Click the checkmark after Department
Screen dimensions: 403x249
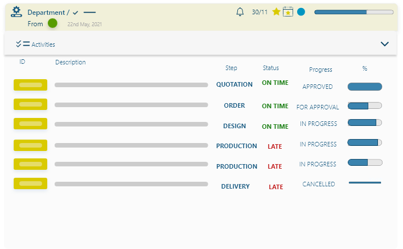[x=76, y=13]
